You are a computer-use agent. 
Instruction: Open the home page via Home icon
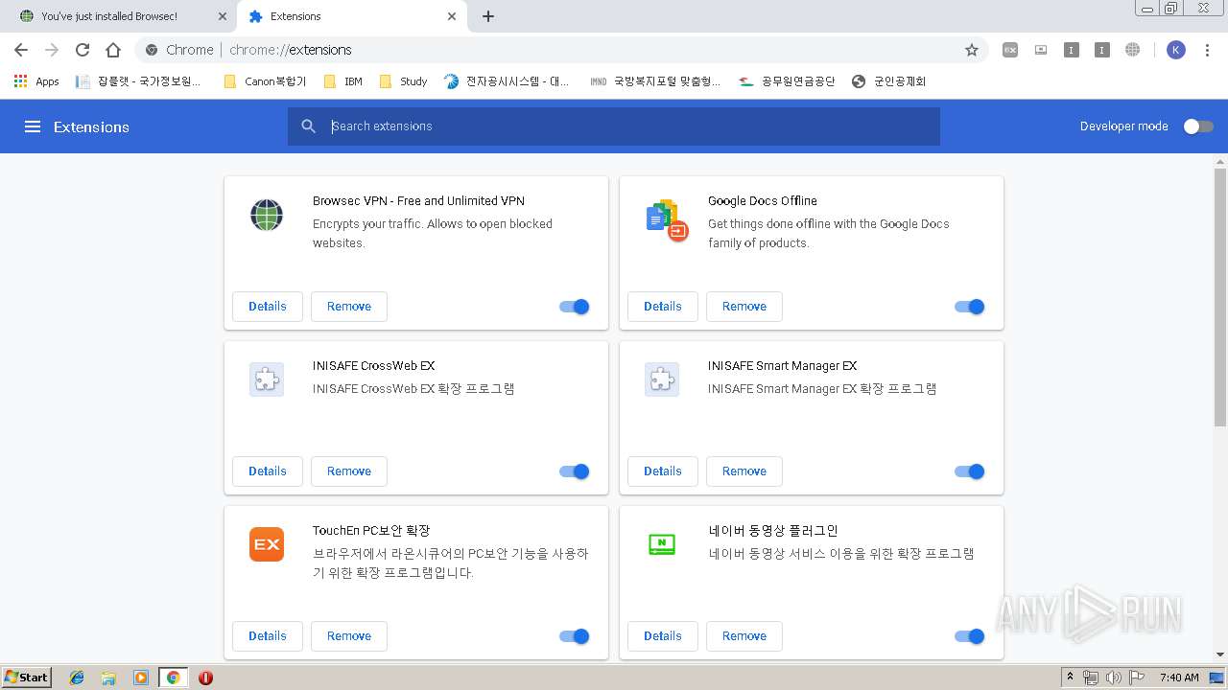[113, 50]
